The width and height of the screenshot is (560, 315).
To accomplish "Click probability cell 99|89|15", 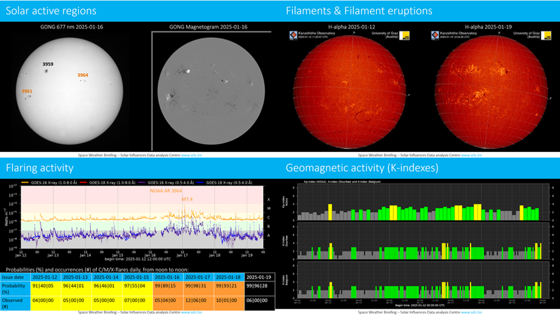I will tap(168, 289).
